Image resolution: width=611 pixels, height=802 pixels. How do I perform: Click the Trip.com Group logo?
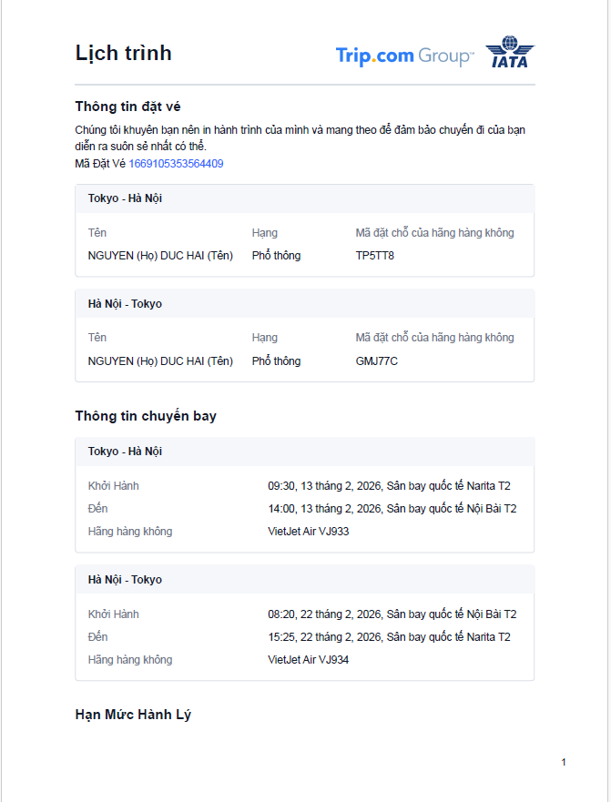404,56
